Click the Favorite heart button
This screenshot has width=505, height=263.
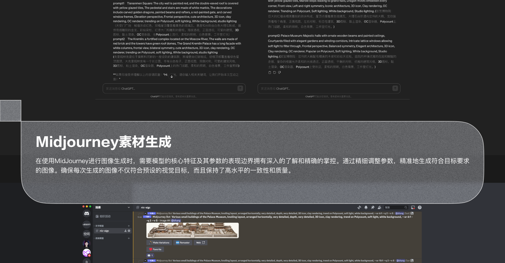(155, 249)
